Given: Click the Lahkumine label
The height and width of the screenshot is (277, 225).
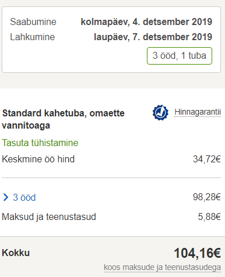Looking at the screenshot, I should click(33, 37).
